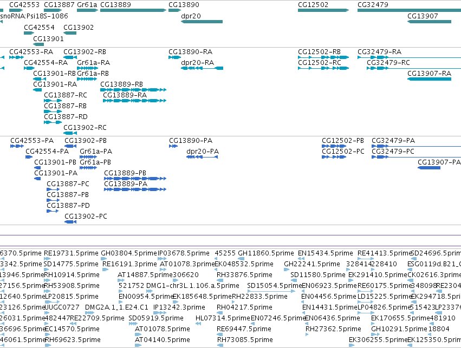Select the CG13907-PA protein label
This screenshot has height=348, width=461.
(439, 163)
